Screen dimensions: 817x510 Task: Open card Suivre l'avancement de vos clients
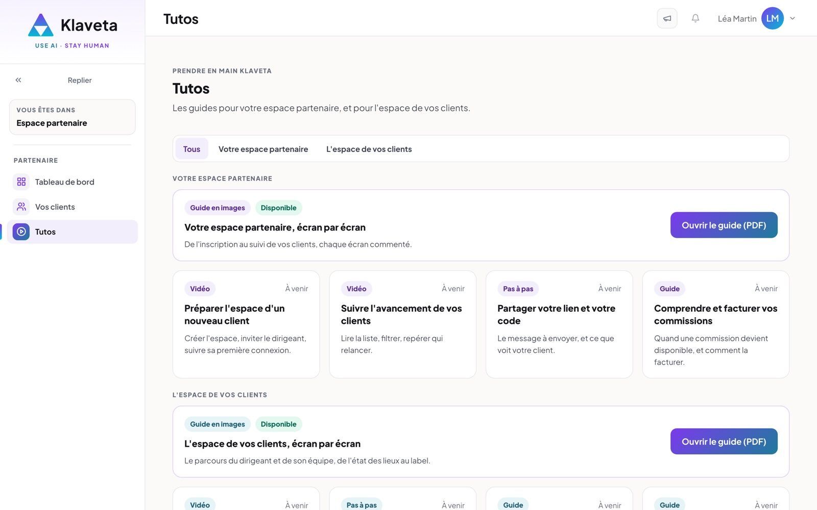(x=402, y=324)
